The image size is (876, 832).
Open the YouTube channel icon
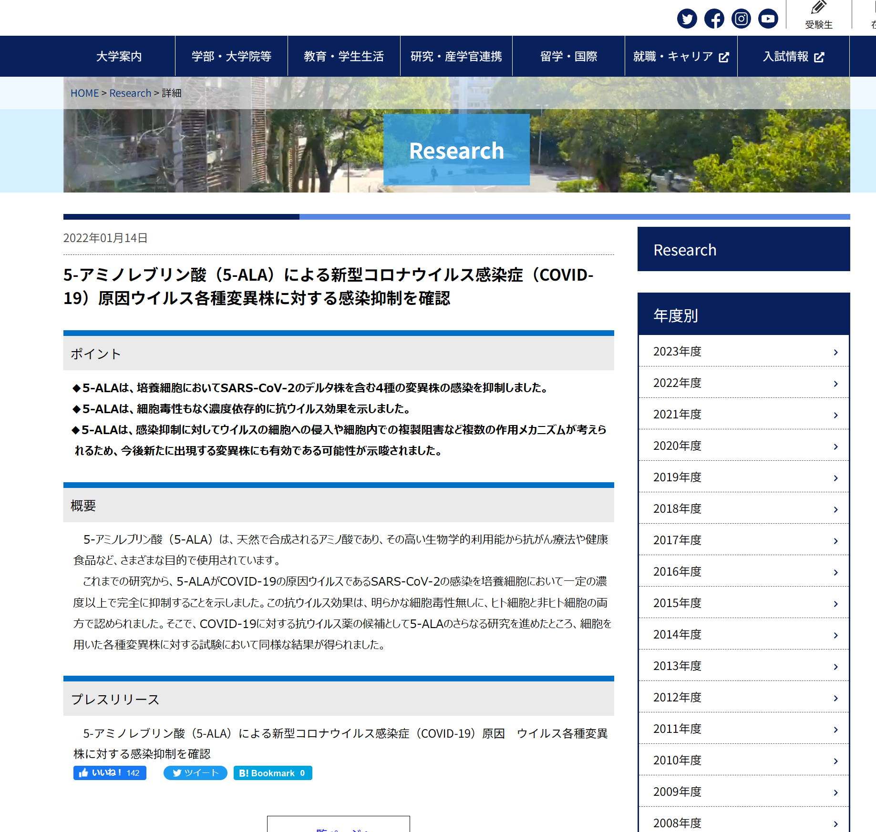768,19
